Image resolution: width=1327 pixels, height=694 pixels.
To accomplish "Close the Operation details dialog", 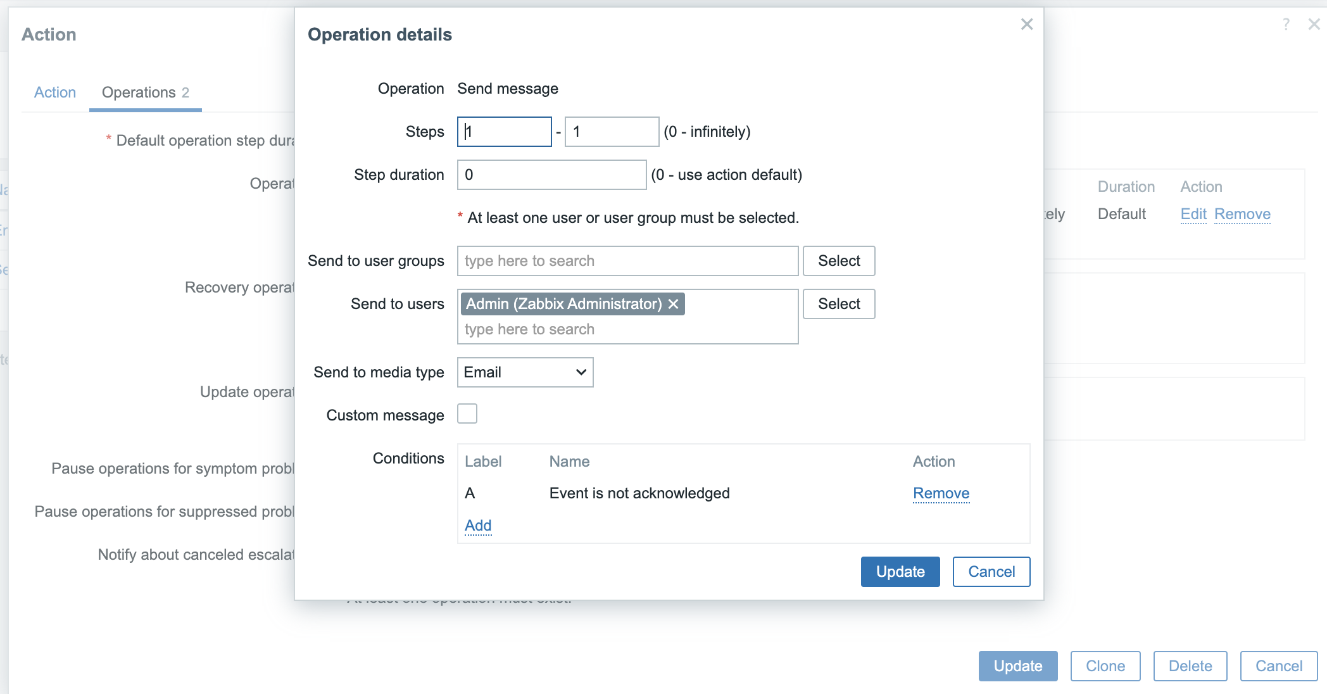I will point(1026,24).
